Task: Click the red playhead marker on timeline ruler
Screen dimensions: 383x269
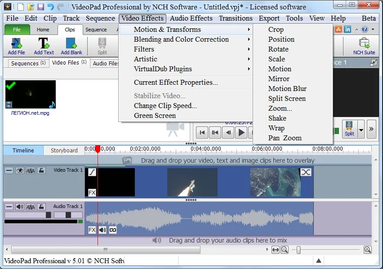Action: 98,149
